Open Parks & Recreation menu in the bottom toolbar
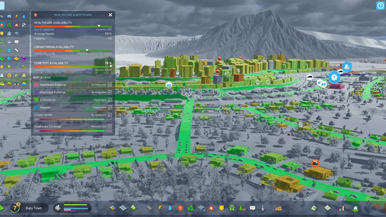 pos(242,208)
